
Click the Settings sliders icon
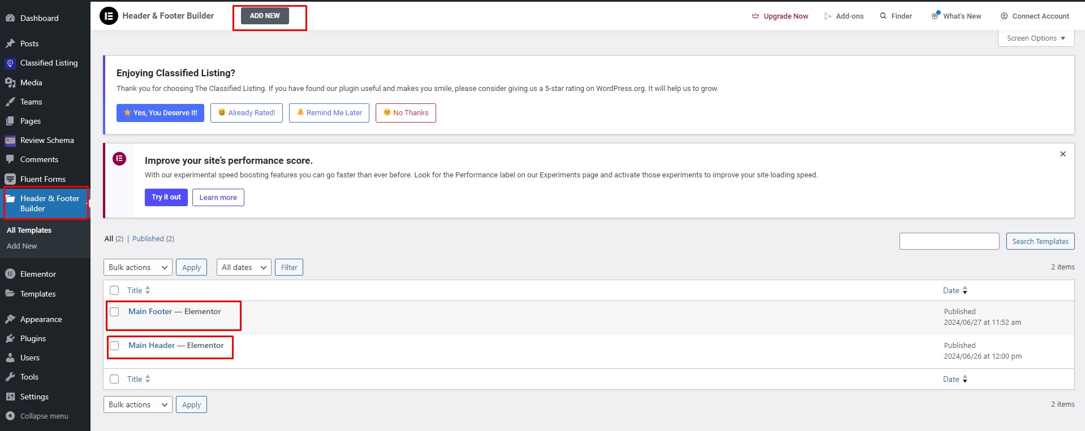[10, 397]
